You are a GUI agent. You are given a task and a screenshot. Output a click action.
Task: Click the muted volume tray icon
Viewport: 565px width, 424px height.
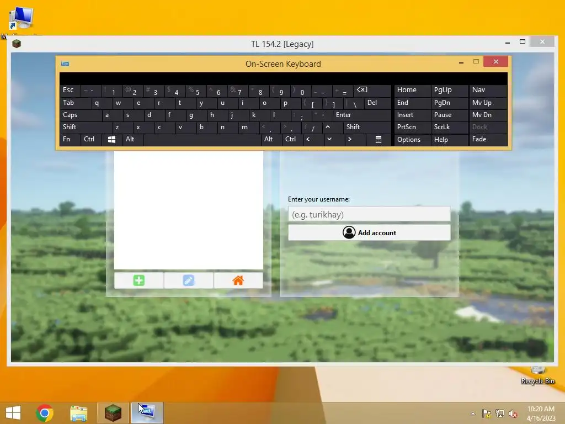[x=513, y=414]
